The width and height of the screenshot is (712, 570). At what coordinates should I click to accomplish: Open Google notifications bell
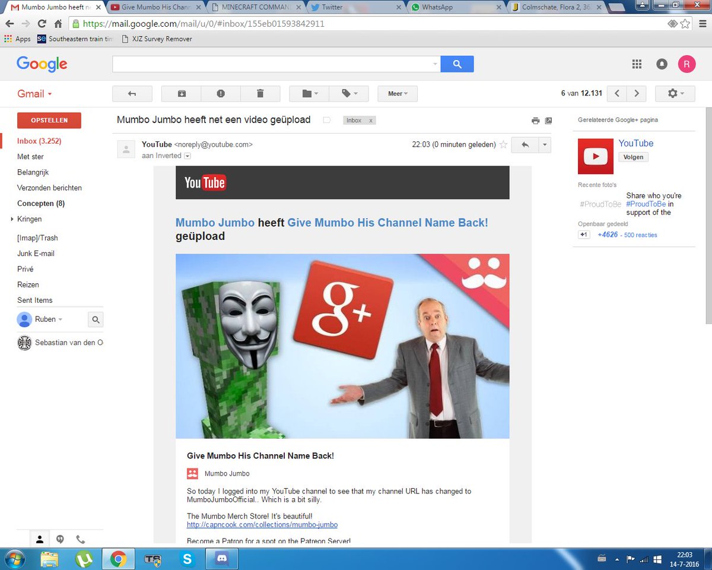(662, 64)
